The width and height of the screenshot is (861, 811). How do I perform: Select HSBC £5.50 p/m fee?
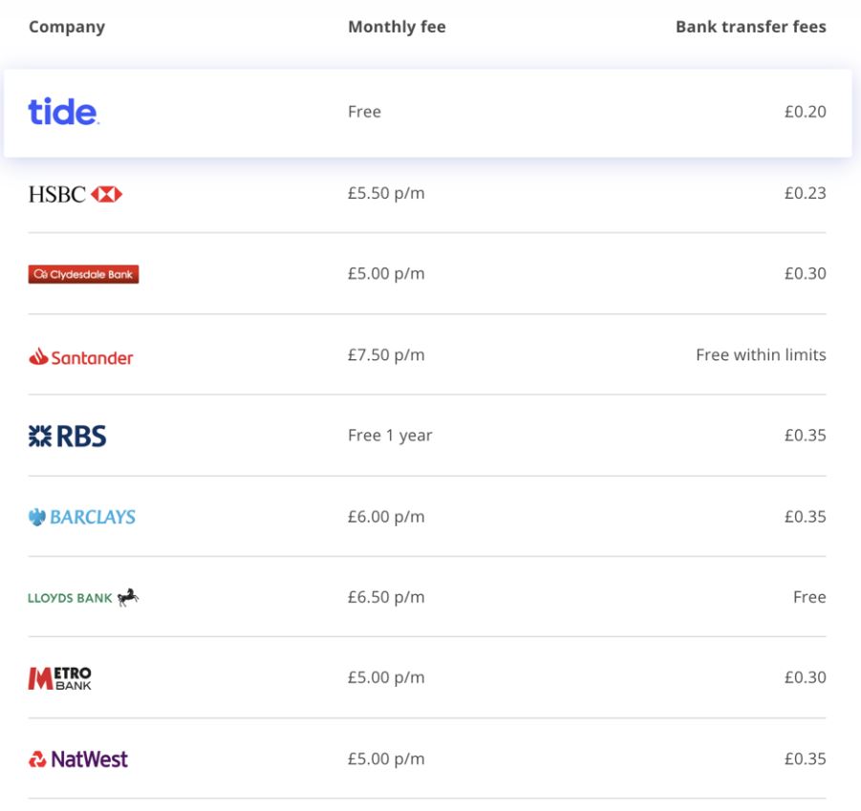(386, 193)
